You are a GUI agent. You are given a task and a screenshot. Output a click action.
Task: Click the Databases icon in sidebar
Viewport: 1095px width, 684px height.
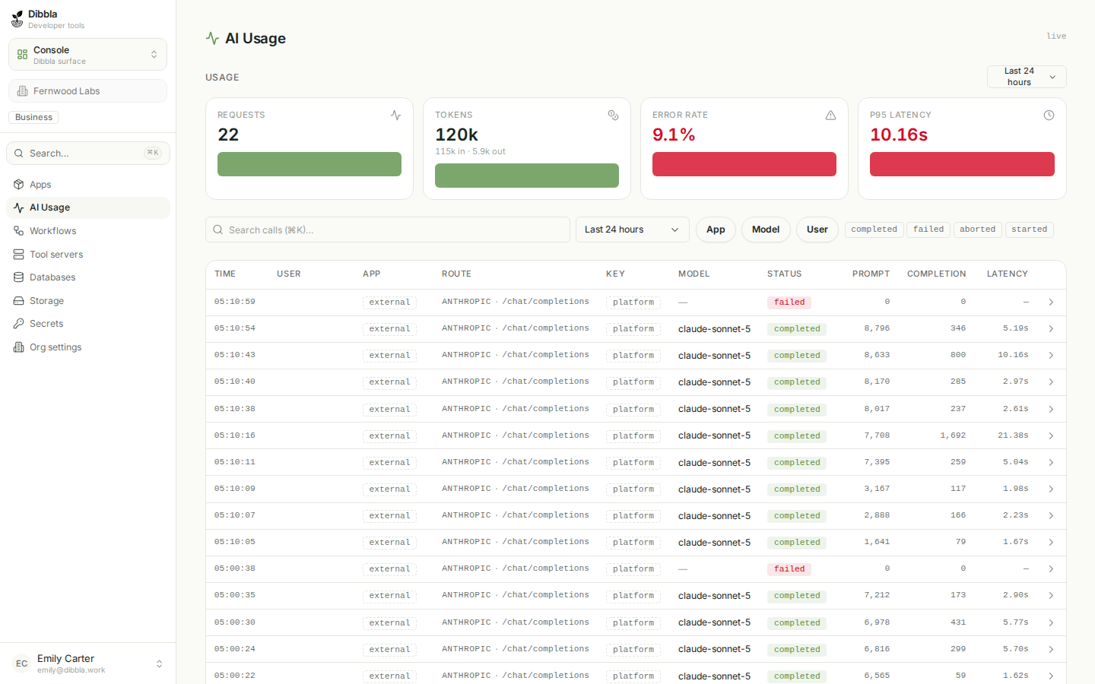(18, 277)
